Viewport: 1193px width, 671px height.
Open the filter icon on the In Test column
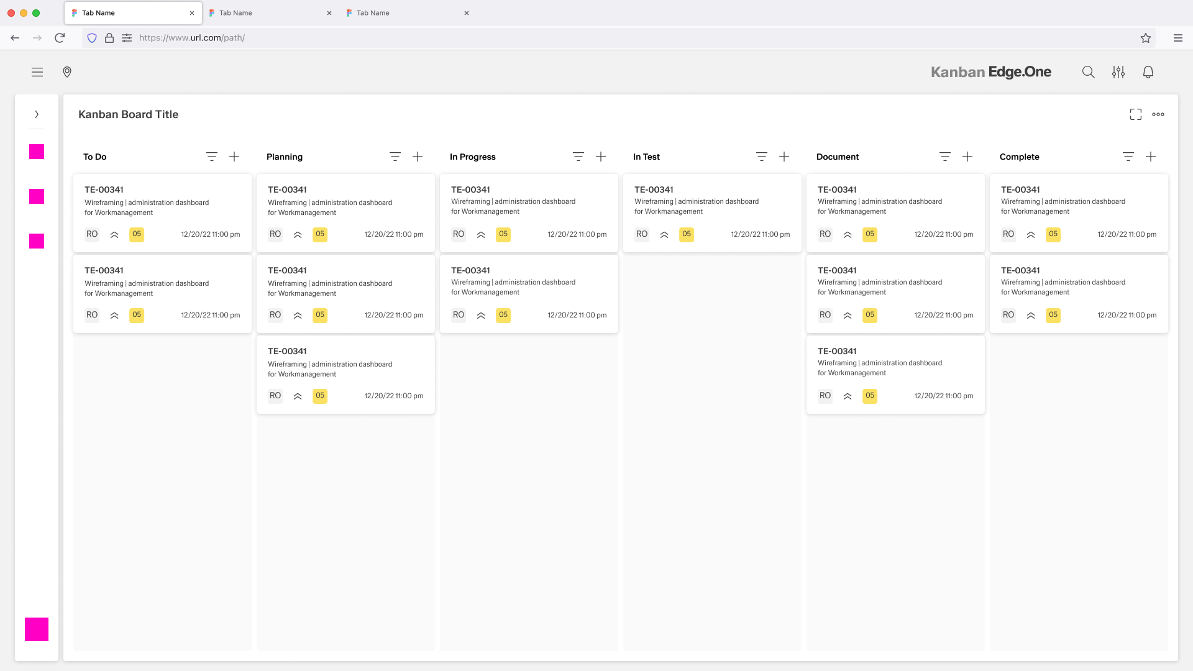(761, 157)
